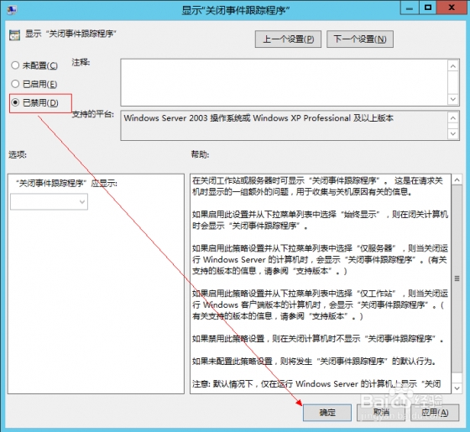Screen dimensions: 470x432
Task: Open the 关闭事件跟踪程序 应显示 dropdown
Action: (x=49, y=201)
